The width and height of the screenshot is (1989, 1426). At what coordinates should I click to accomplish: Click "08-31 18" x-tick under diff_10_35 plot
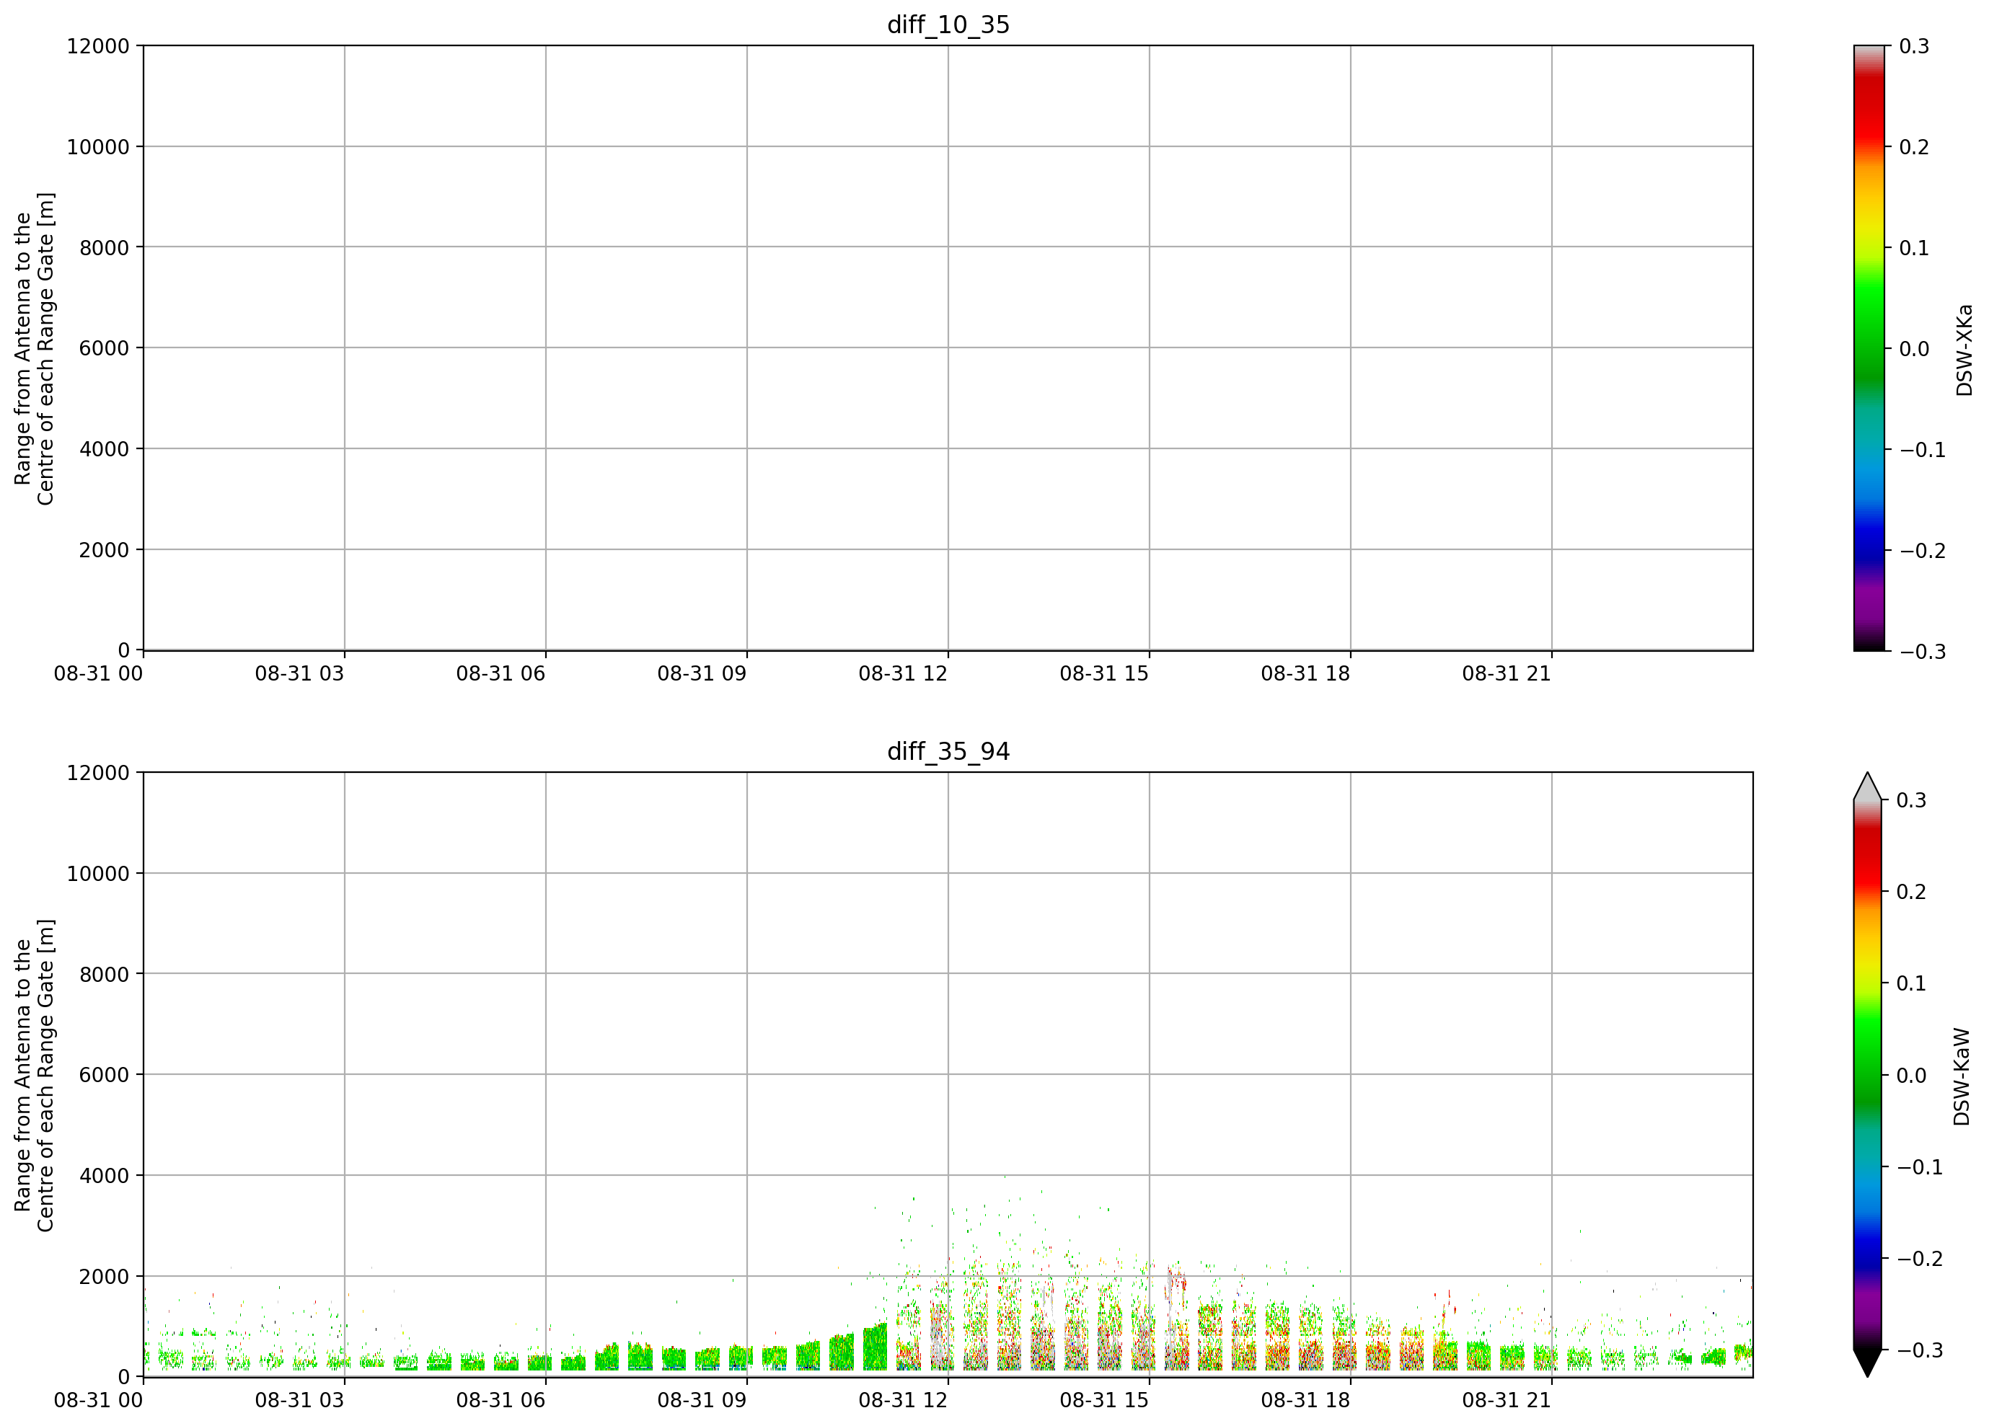click(x=1306, y=674)
